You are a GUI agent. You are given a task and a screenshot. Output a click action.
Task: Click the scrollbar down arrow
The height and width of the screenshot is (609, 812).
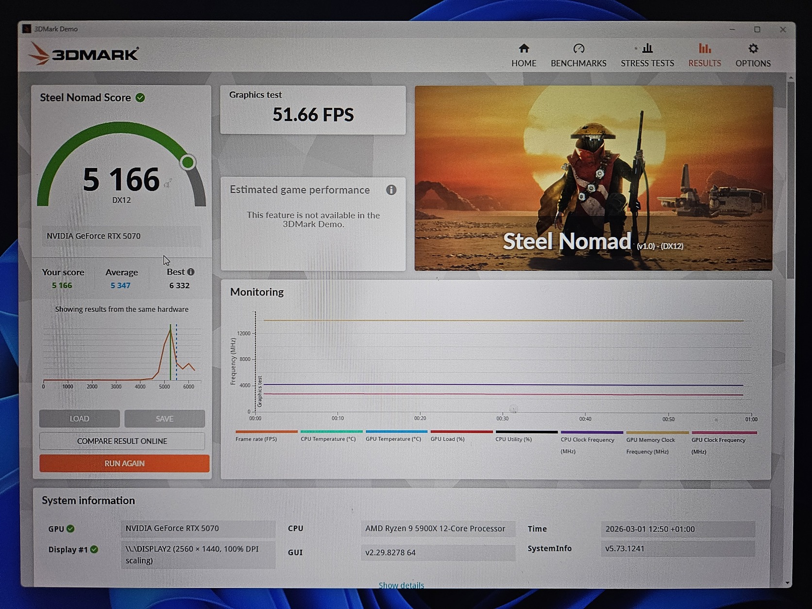pyautogui.click(x=788, y=583)
